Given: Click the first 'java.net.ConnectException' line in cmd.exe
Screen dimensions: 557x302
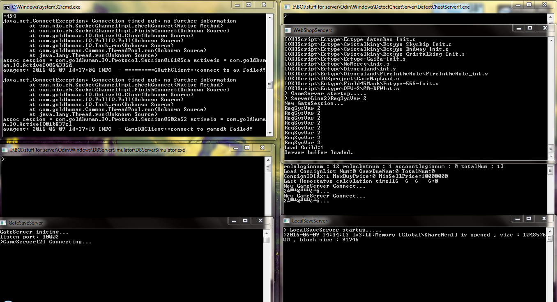Looking at the screenshot, I should pos(120,21).
